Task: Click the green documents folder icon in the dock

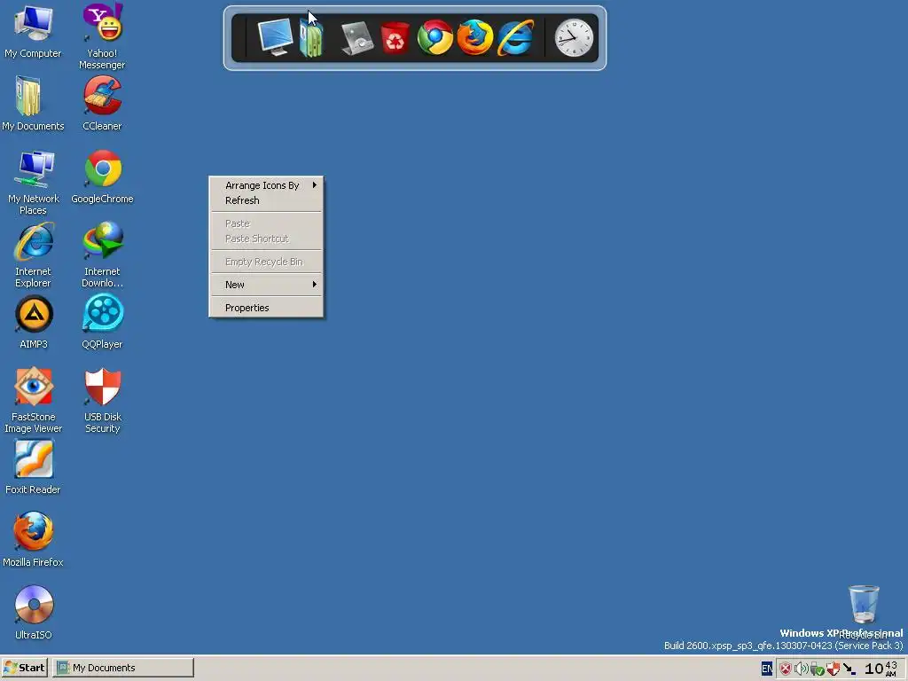Action: coord(311,37)
